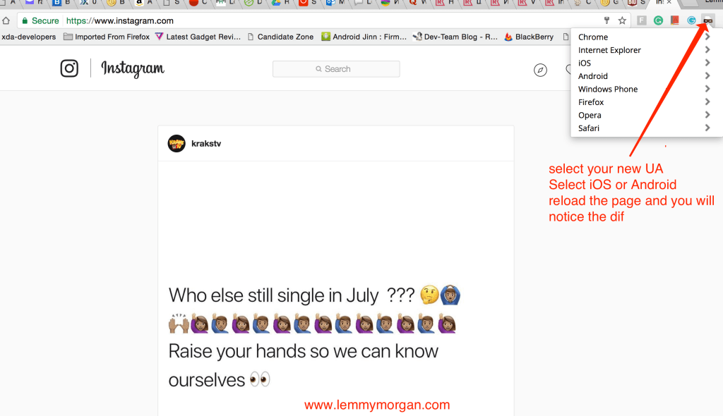This screenshot has width=723, height=416.
Task: Open the xda-developers bookmark
Action: (x=28, y=37)
